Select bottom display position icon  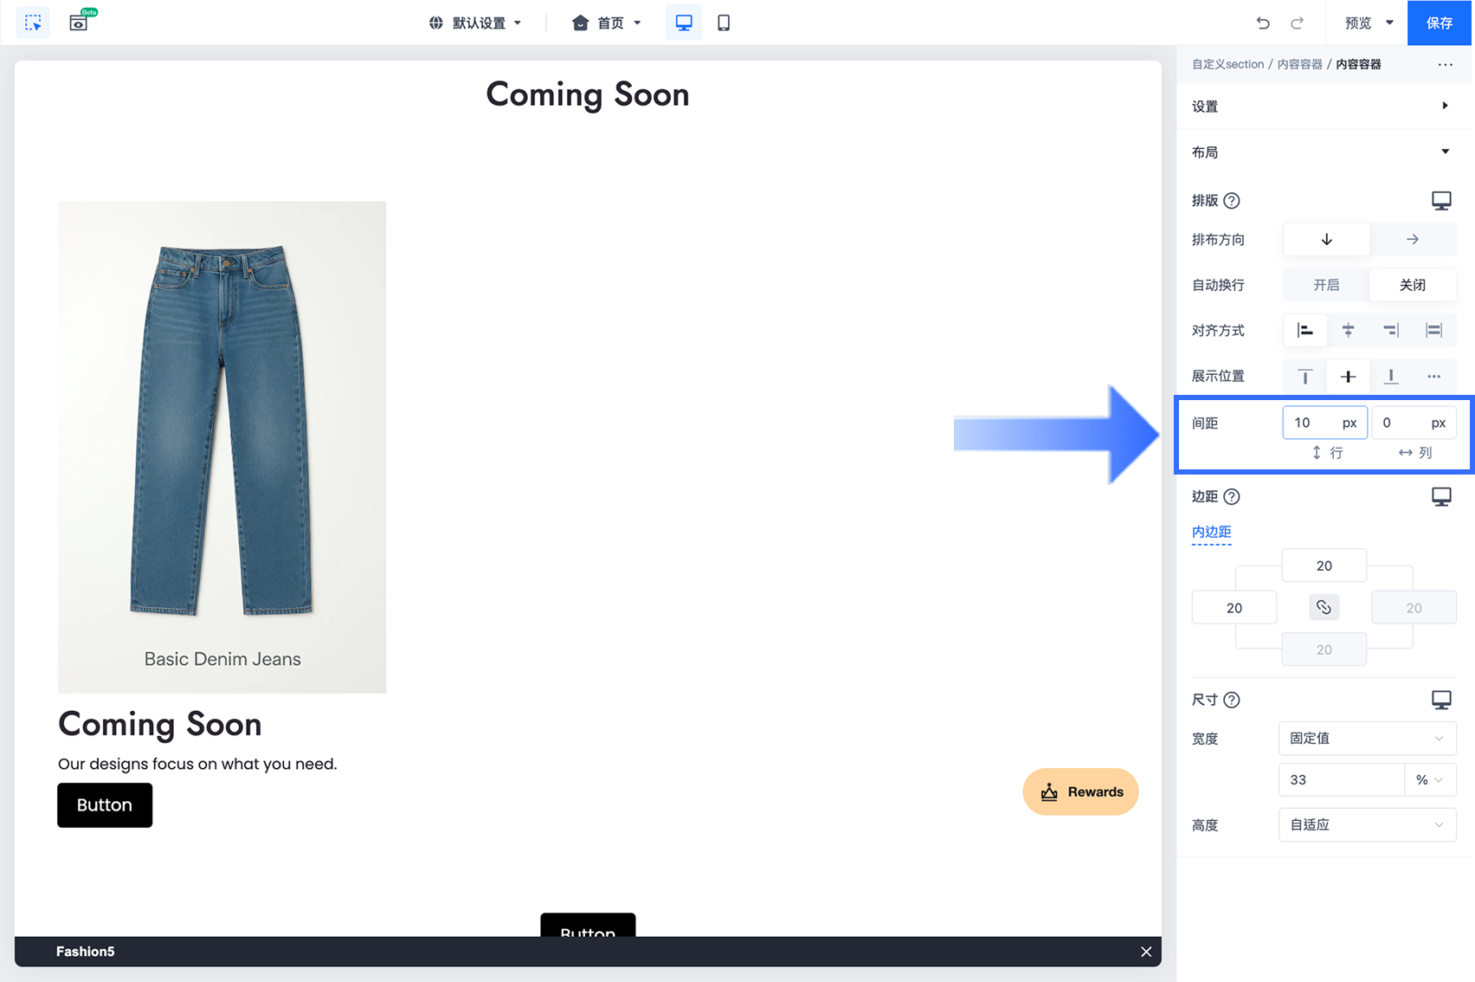tap(1390, 376)
